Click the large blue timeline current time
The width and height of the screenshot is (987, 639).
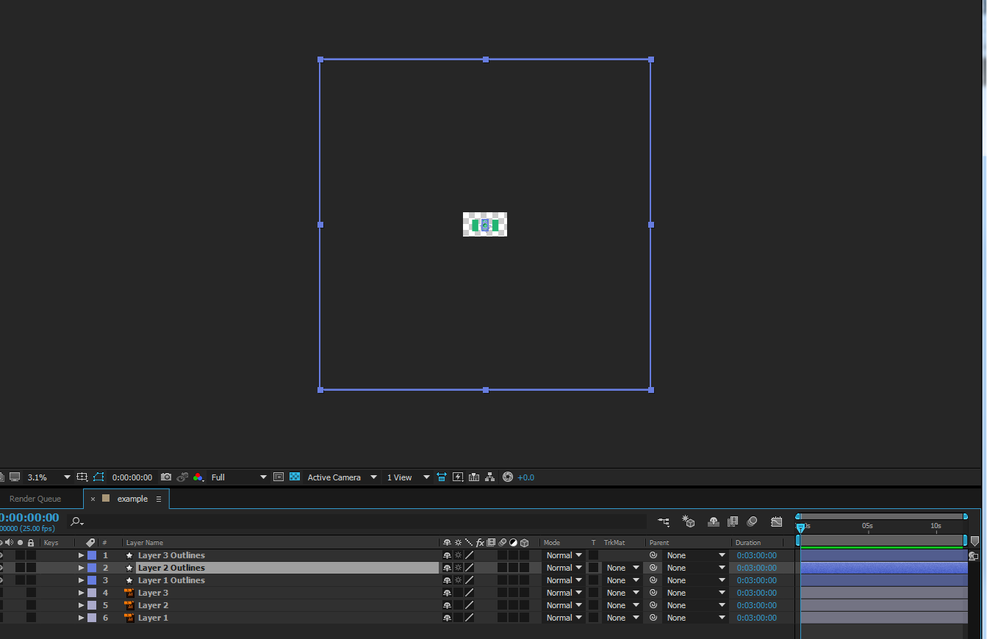click(x=29, y=518)
